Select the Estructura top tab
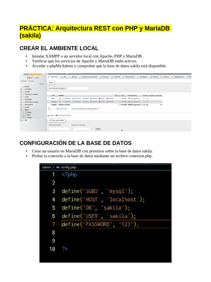The image size is (211, 282). pyautogui.click(x=53, y=77)
